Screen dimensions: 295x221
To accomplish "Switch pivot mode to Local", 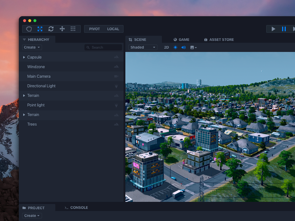I will (113, 29).
